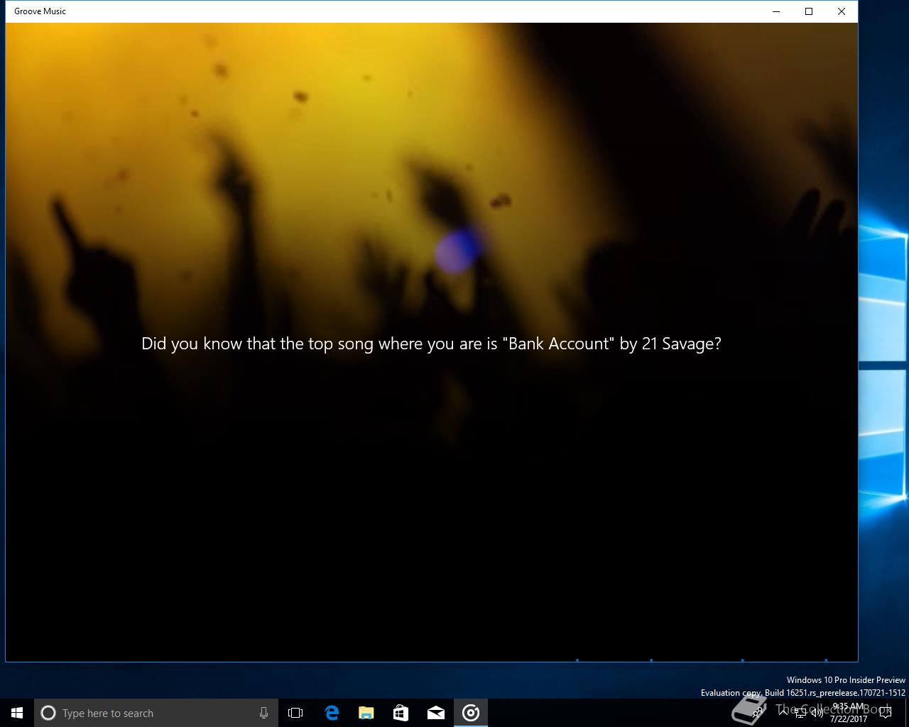Click the Cortana circle icon
This screenshot has height=727, width=909.
(x=48, y=713)
